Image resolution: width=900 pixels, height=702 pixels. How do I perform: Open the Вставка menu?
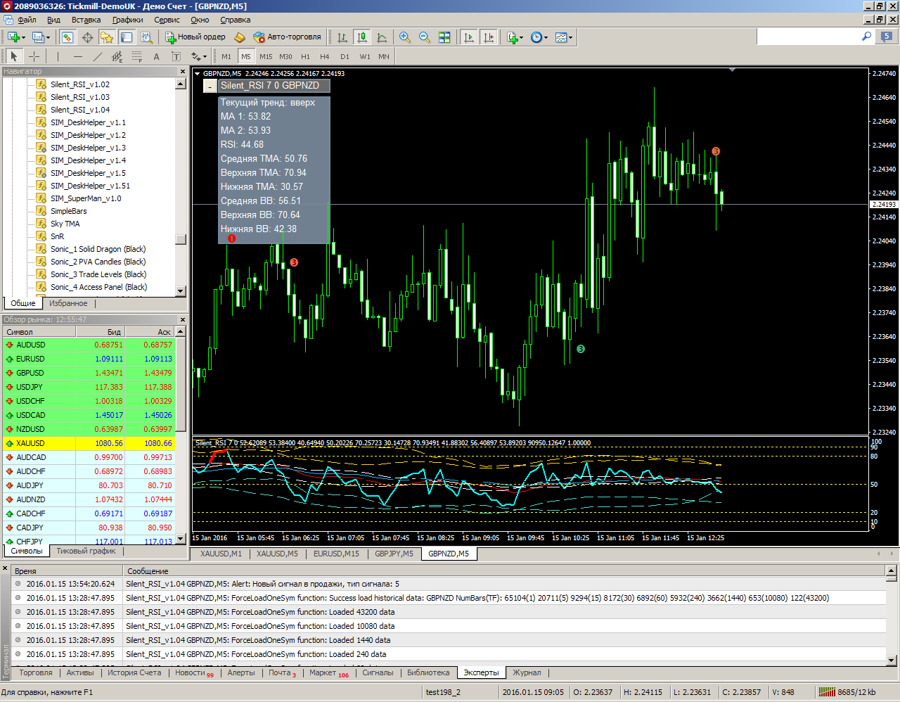(86, 20)
